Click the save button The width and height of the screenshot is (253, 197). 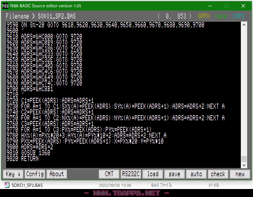click(174, 174)
